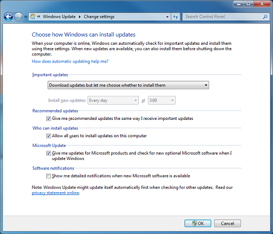Screen dimensions: 273x234
Task: Go back with the blue Back arrow
Action: 8,17
